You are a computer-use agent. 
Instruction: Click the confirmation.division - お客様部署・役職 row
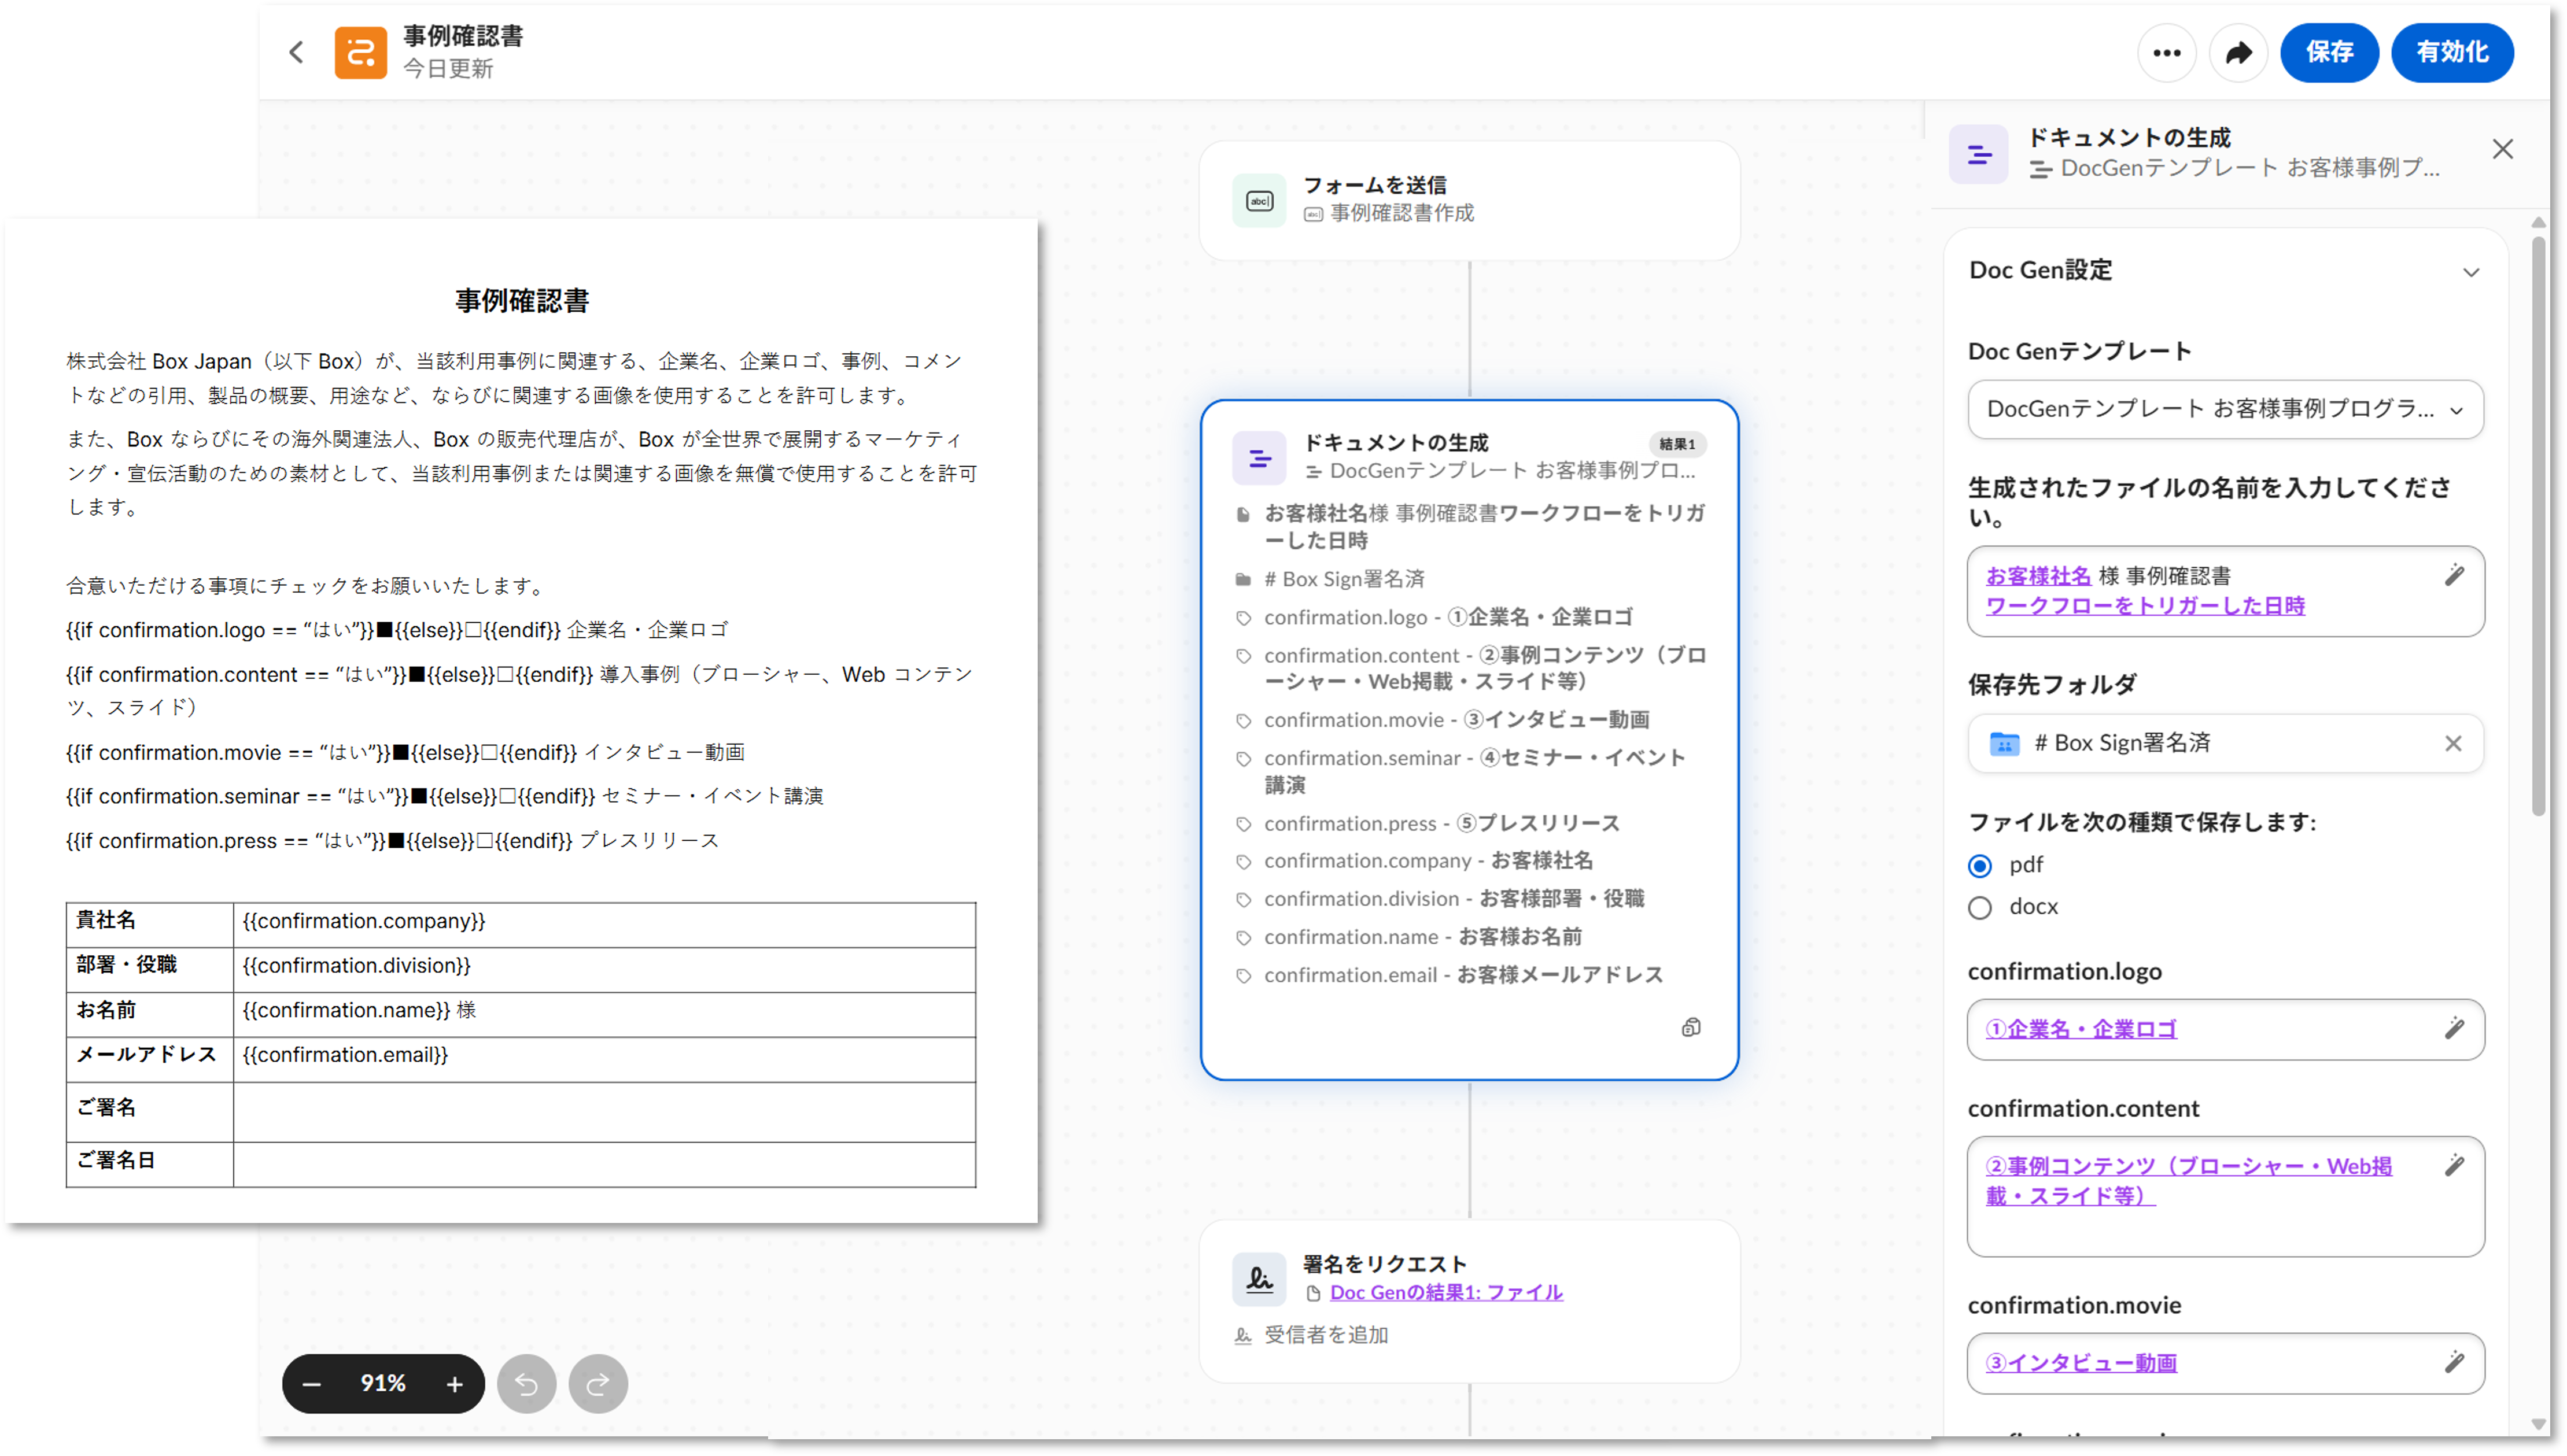(1453, 898)
